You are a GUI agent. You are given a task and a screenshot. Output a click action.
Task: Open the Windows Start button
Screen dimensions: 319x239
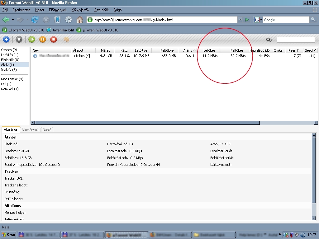(8, 235)
